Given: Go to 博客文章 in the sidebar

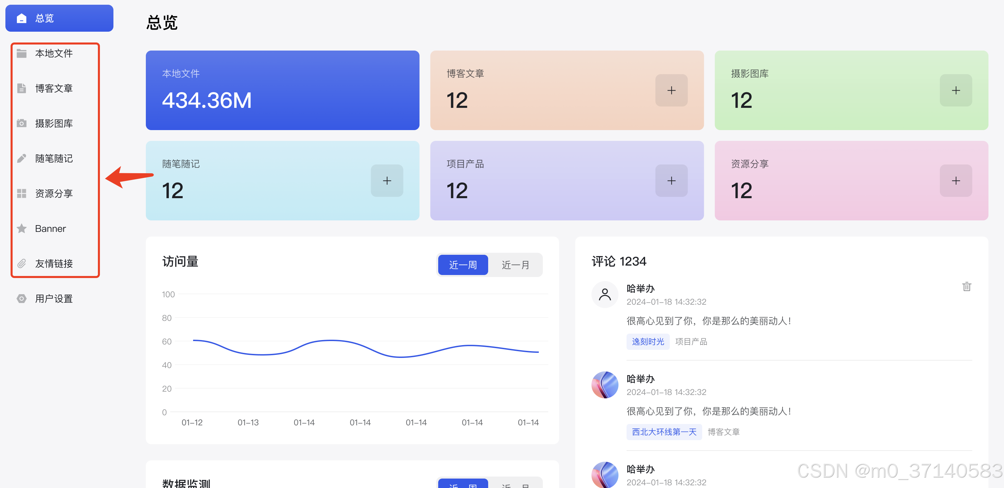Looking at the screenshot, I should 54,88.
